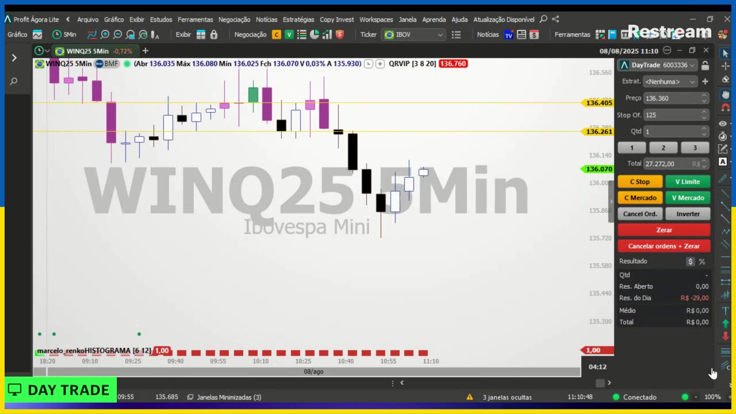Open the Estrat. <Nenhuma> dropdown

pyautogui.click(x=670, y=82)
